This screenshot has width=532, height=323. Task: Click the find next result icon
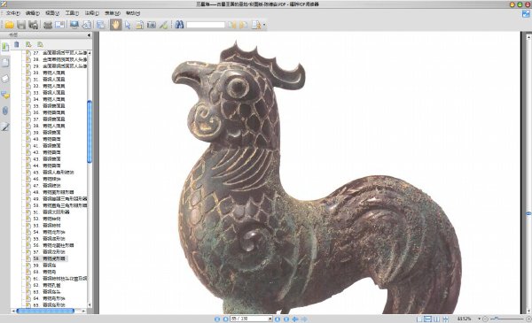[243, 25]
